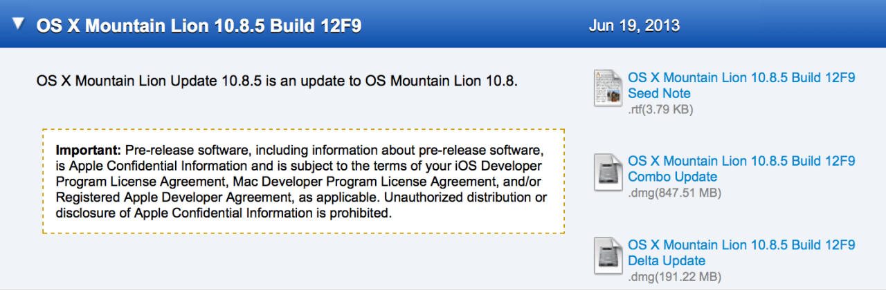The height and width of the screenshot is (290, 886).
Task: Click the RTF document icon for Seed Note
Action: 608,88
